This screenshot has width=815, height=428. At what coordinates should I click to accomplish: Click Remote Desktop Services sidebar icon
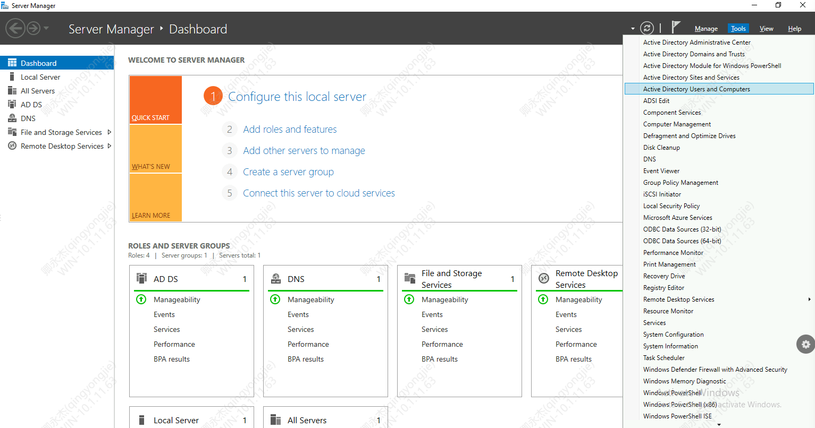(12, 145)
